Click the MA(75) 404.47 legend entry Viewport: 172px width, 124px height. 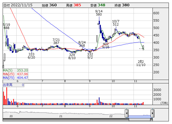[15, 78]
